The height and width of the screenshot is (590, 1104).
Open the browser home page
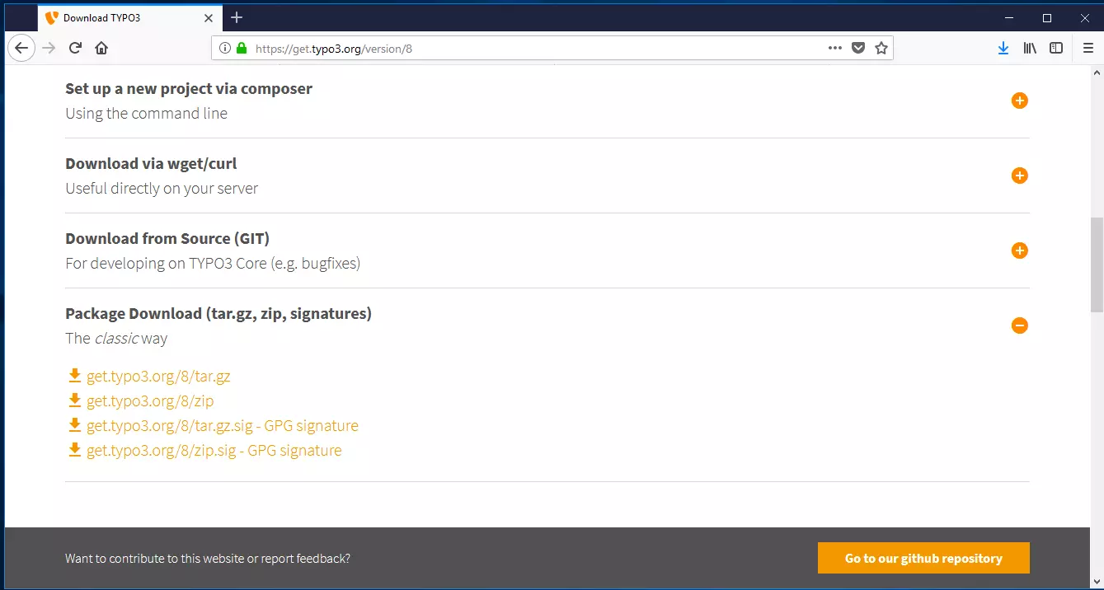tap(101, 48)
